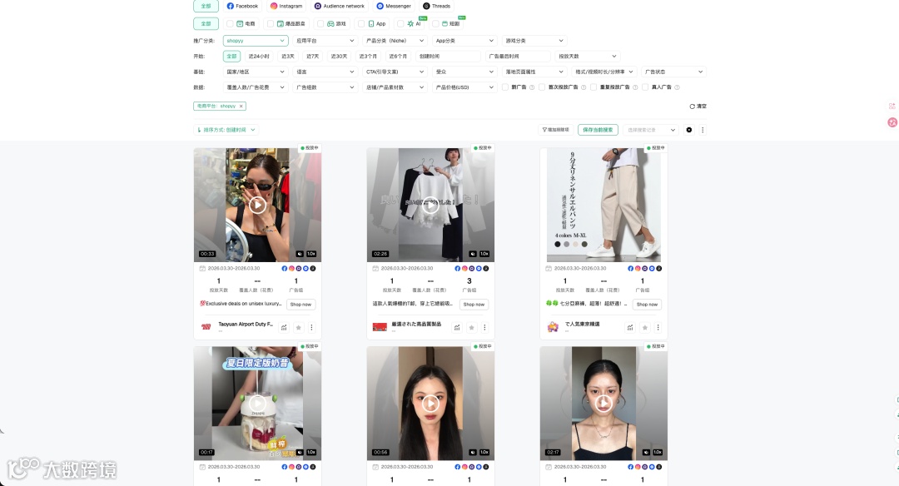Play the 夏日限定版奶昔 video ad
The width and height of the screenshot is (899, 486).
257,404
